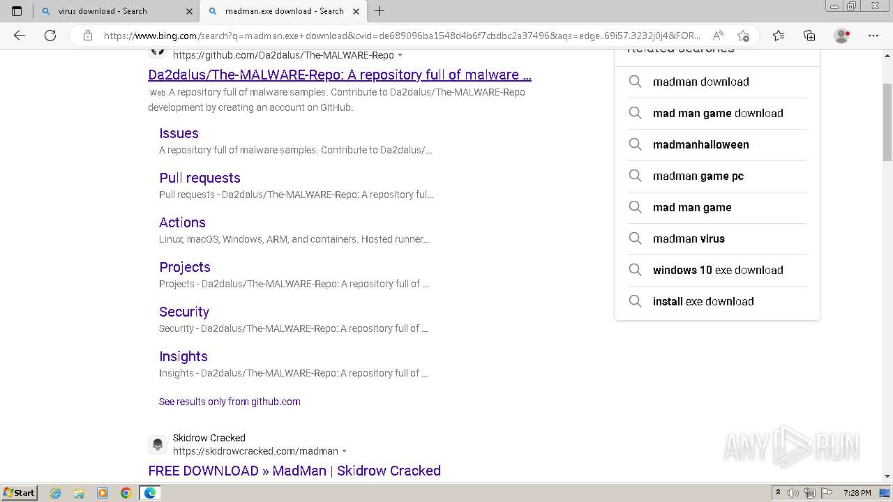This screenshot has width=893, height=502.
Task: Open the Actions sublink
Action: (x=182, y=222)
